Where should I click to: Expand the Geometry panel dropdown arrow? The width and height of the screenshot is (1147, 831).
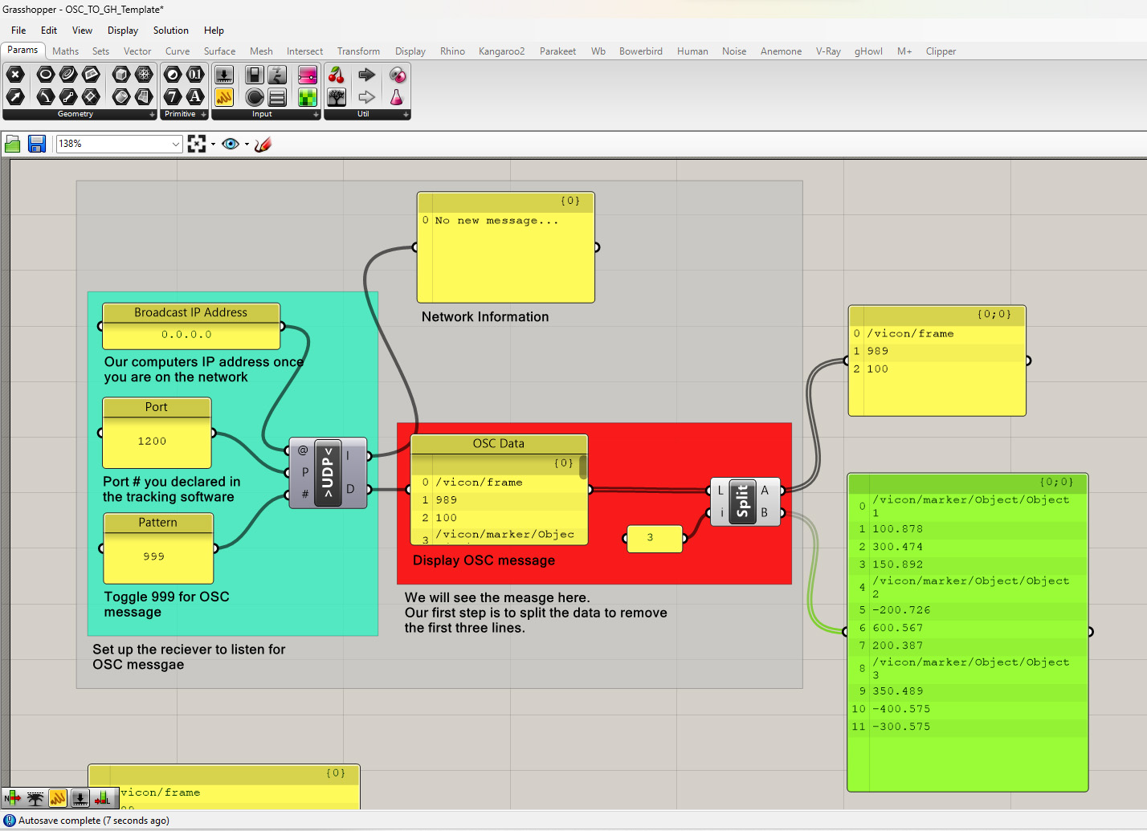tap(152, 115)
